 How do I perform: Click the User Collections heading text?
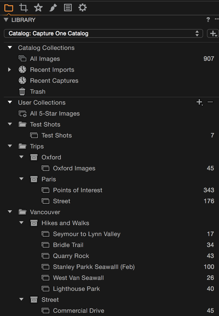tap(42, 102)
